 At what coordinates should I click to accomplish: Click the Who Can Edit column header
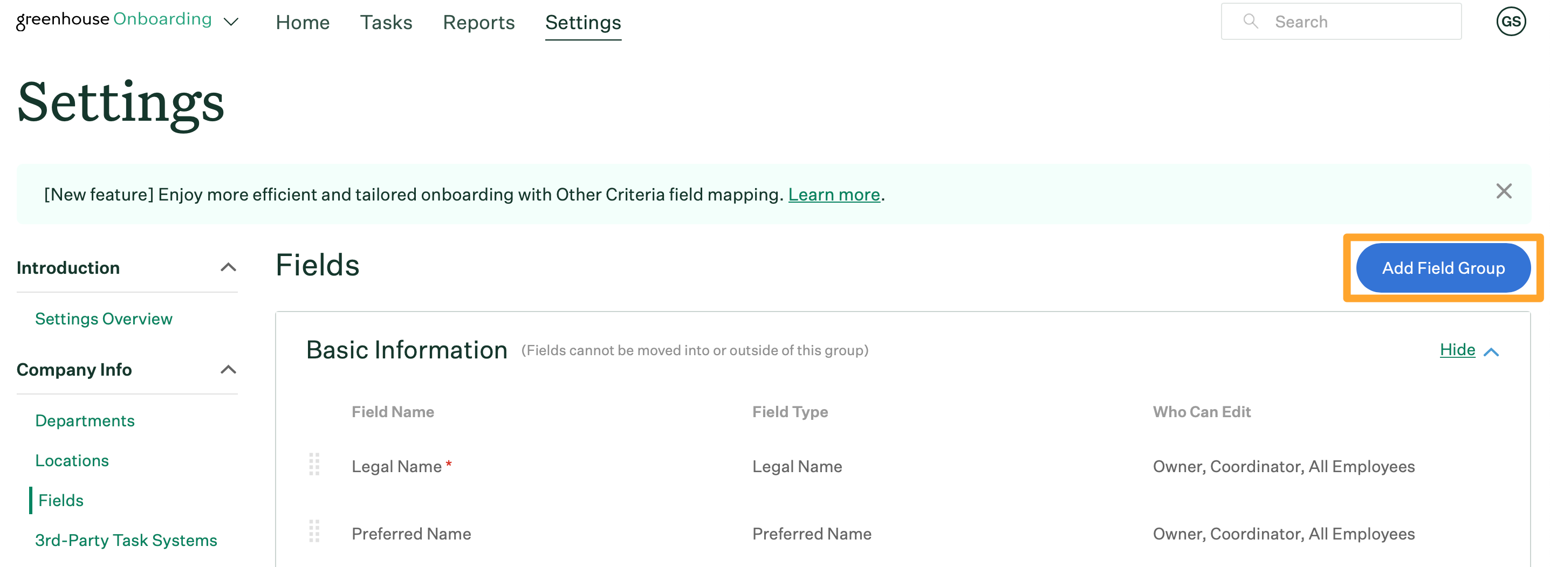coord(1202,412)
